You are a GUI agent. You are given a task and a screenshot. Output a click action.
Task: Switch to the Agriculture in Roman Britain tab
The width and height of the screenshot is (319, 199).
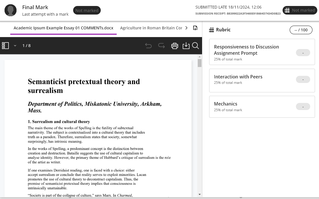[151, 28]
